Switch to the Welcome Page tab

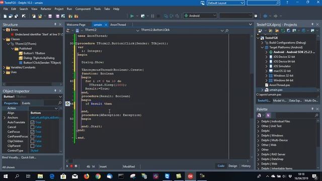76,25
